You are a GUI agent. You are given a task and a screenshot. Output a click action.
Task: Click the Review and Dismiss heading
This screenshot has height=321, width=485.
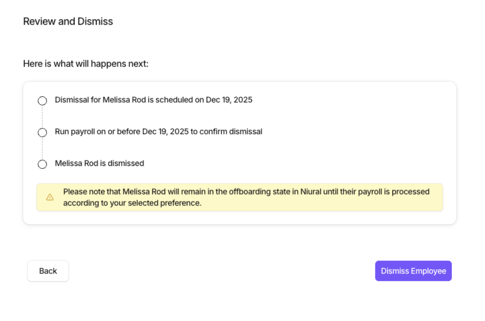pos(68,22)
